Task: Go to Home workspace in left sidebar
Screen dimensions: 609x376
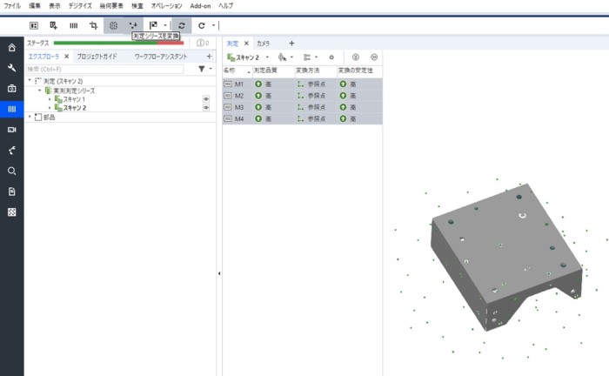Action: point(12,47)
